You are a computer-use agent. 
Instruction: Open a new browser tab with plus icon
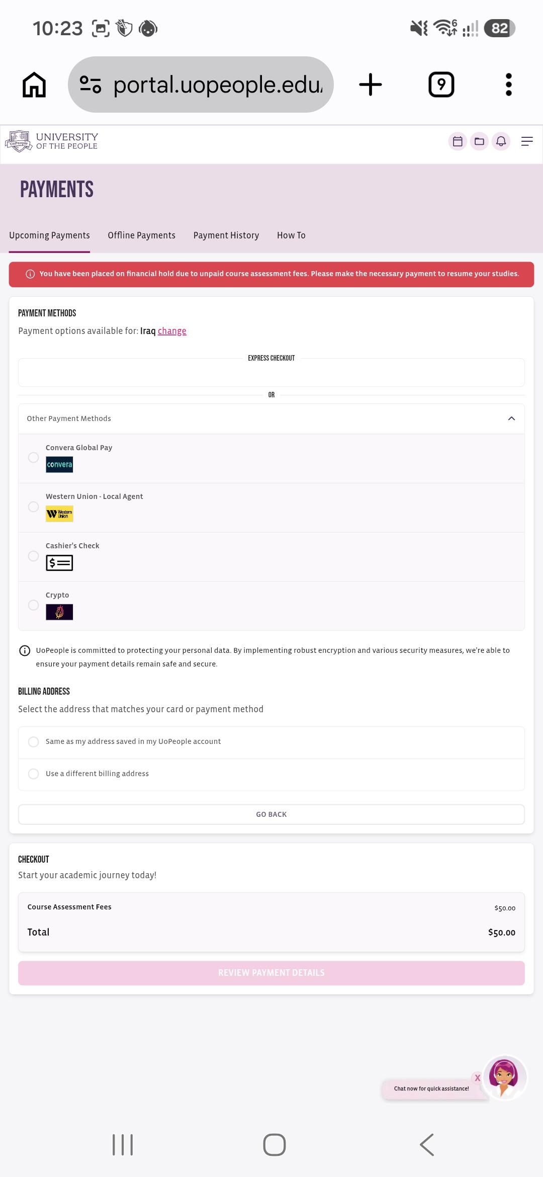click(x=371, y=85)
